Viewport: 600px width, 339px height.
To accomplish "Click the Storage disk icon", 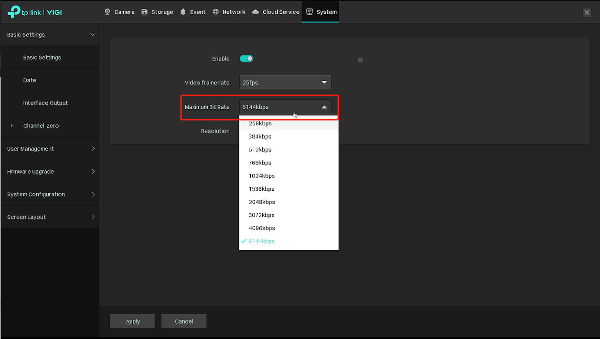I will (x=145, y=11).
